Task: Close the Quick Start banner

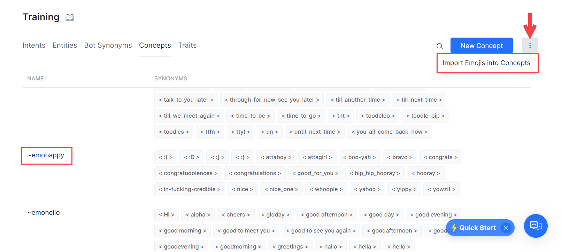Action: click(506, 228)
